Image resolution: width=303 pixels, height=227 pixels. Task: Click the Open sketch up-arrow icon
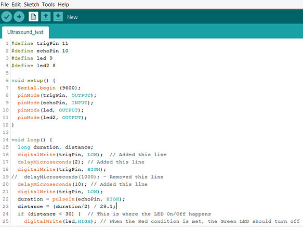click(x=46, y=17)
